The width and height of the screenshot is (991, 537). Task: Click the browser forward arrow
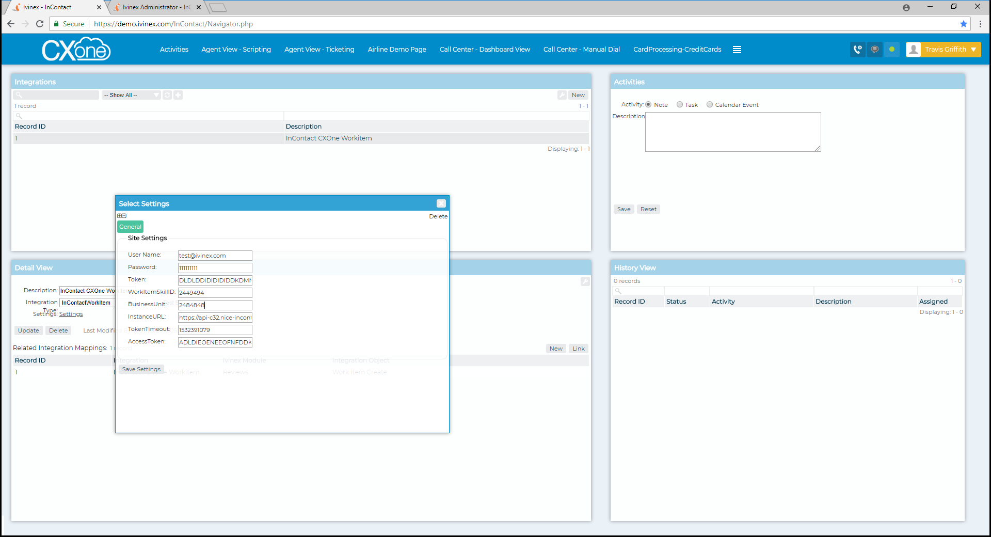25,24
